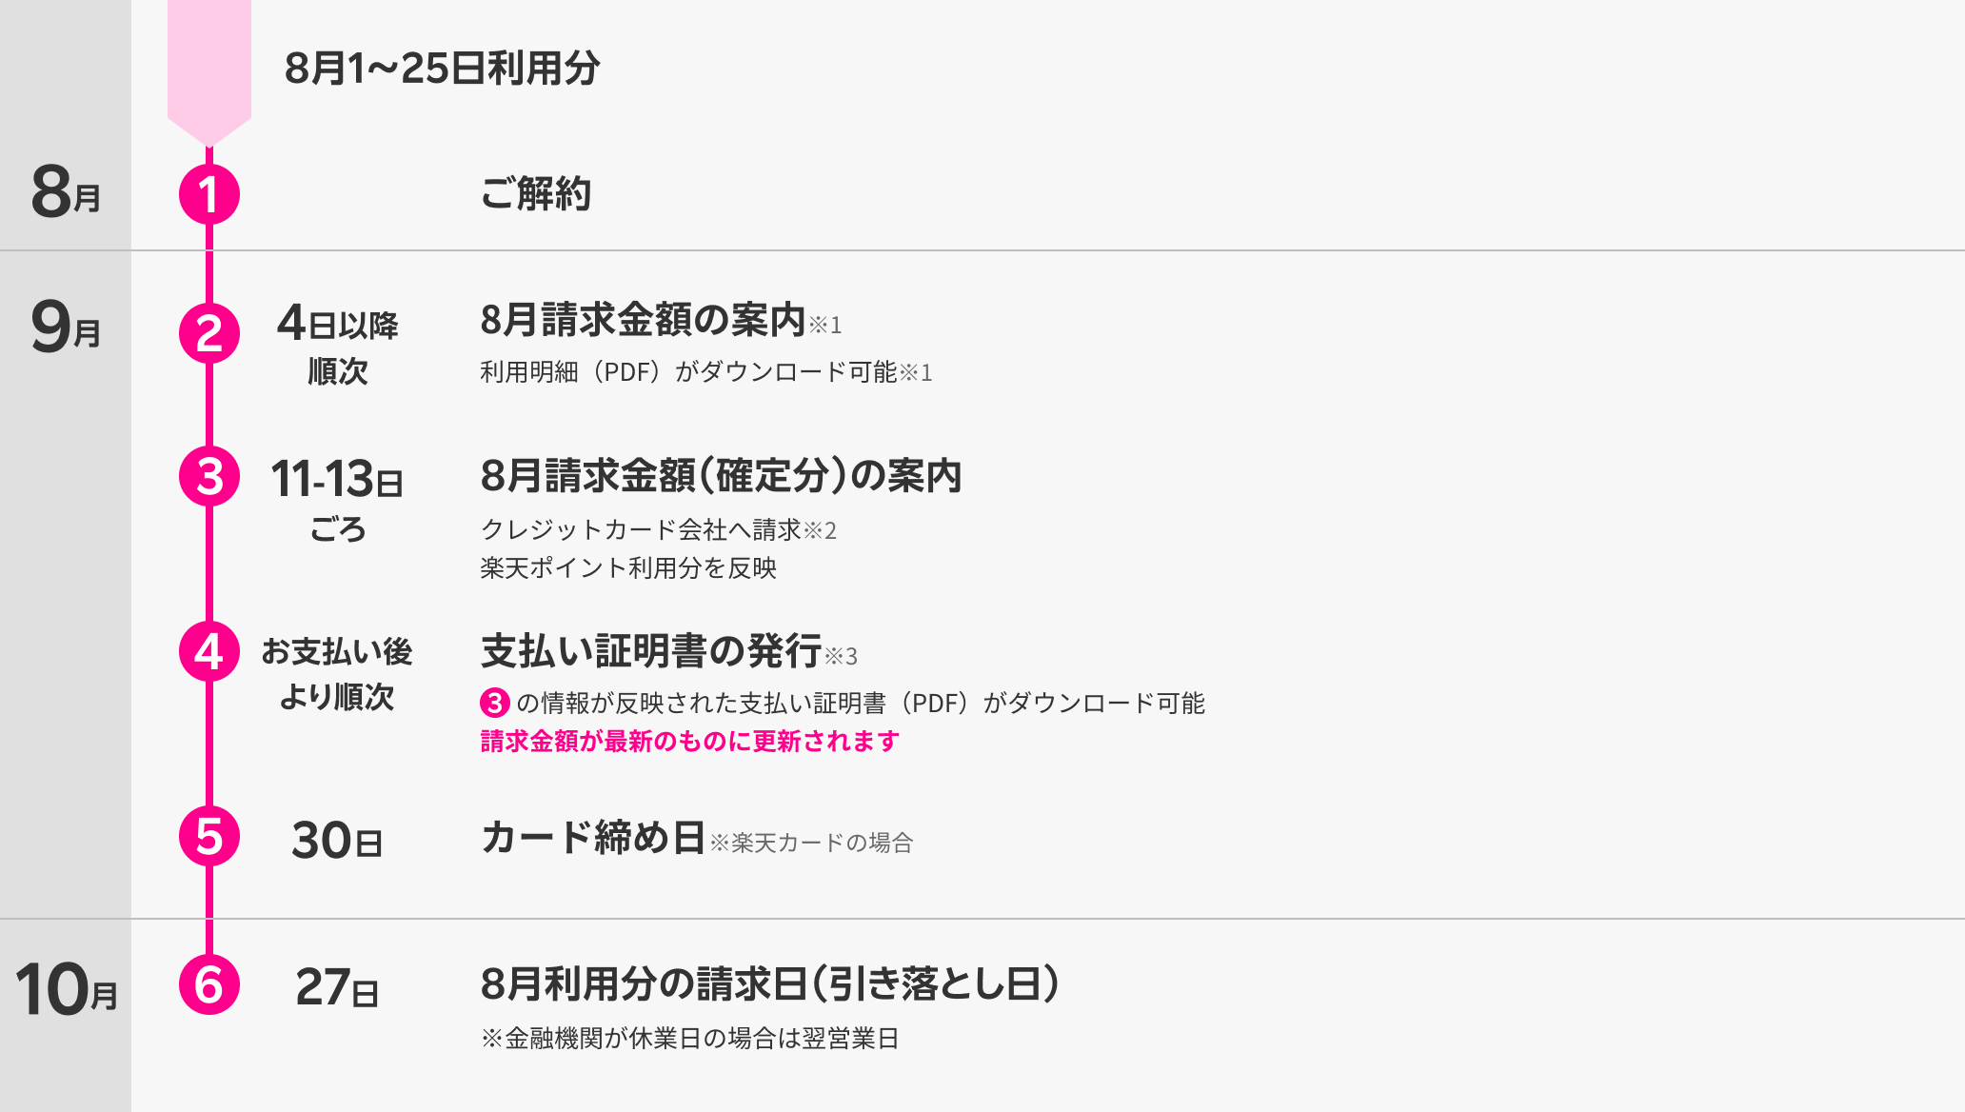The width and height of the screenshot is (1965, 1112).
Task: Click the 9月 month label
Action: 66,328
